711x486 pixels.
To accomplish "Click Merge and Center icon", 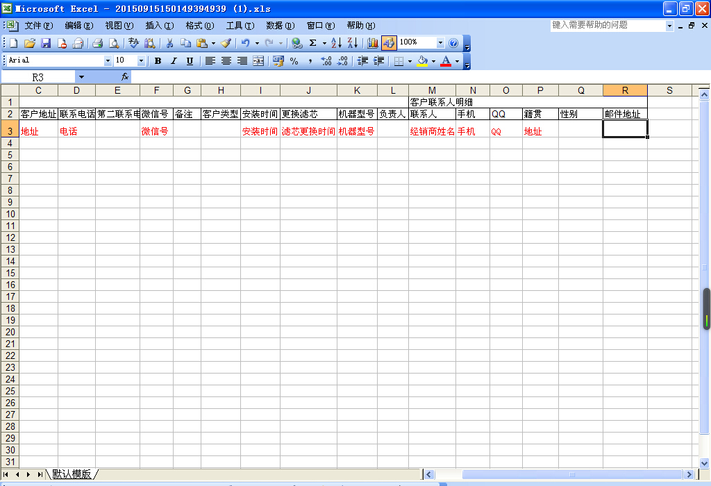I will (258, 61).
